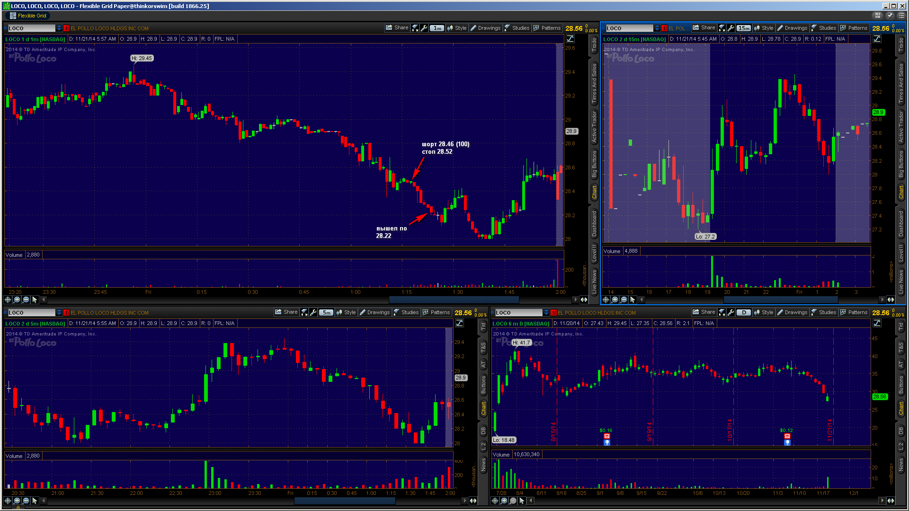The width and height of the screenshot is (909, 511).
Task: Open Dashboard tab beside 1m chart
Action: [x=594, y=224]
